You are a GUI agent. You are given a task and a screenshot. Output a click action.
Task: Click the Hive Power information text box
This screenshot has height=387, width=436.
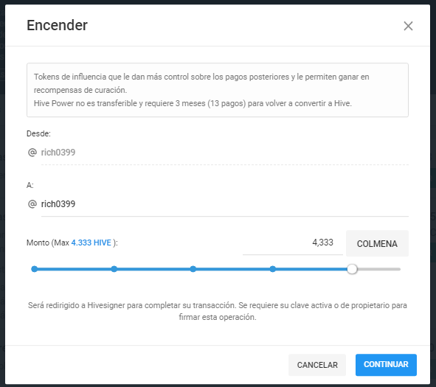[x=218, y=90]
